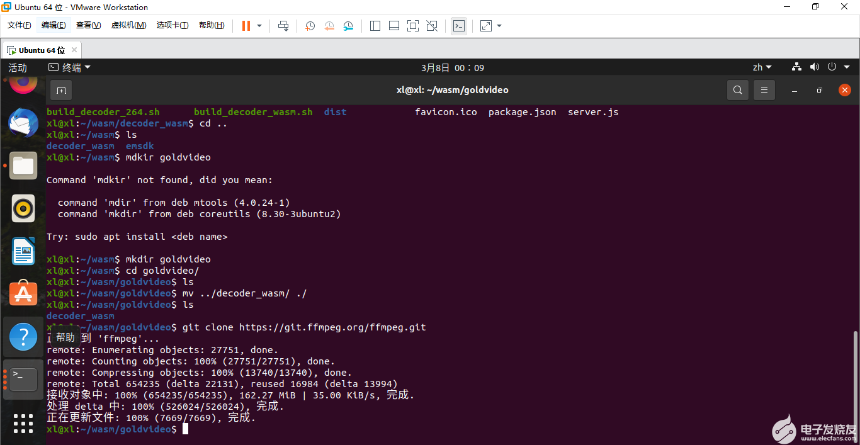The image size is (860, 445).
Task: Maximize the terminal window
Action: (x=819, y=91)
